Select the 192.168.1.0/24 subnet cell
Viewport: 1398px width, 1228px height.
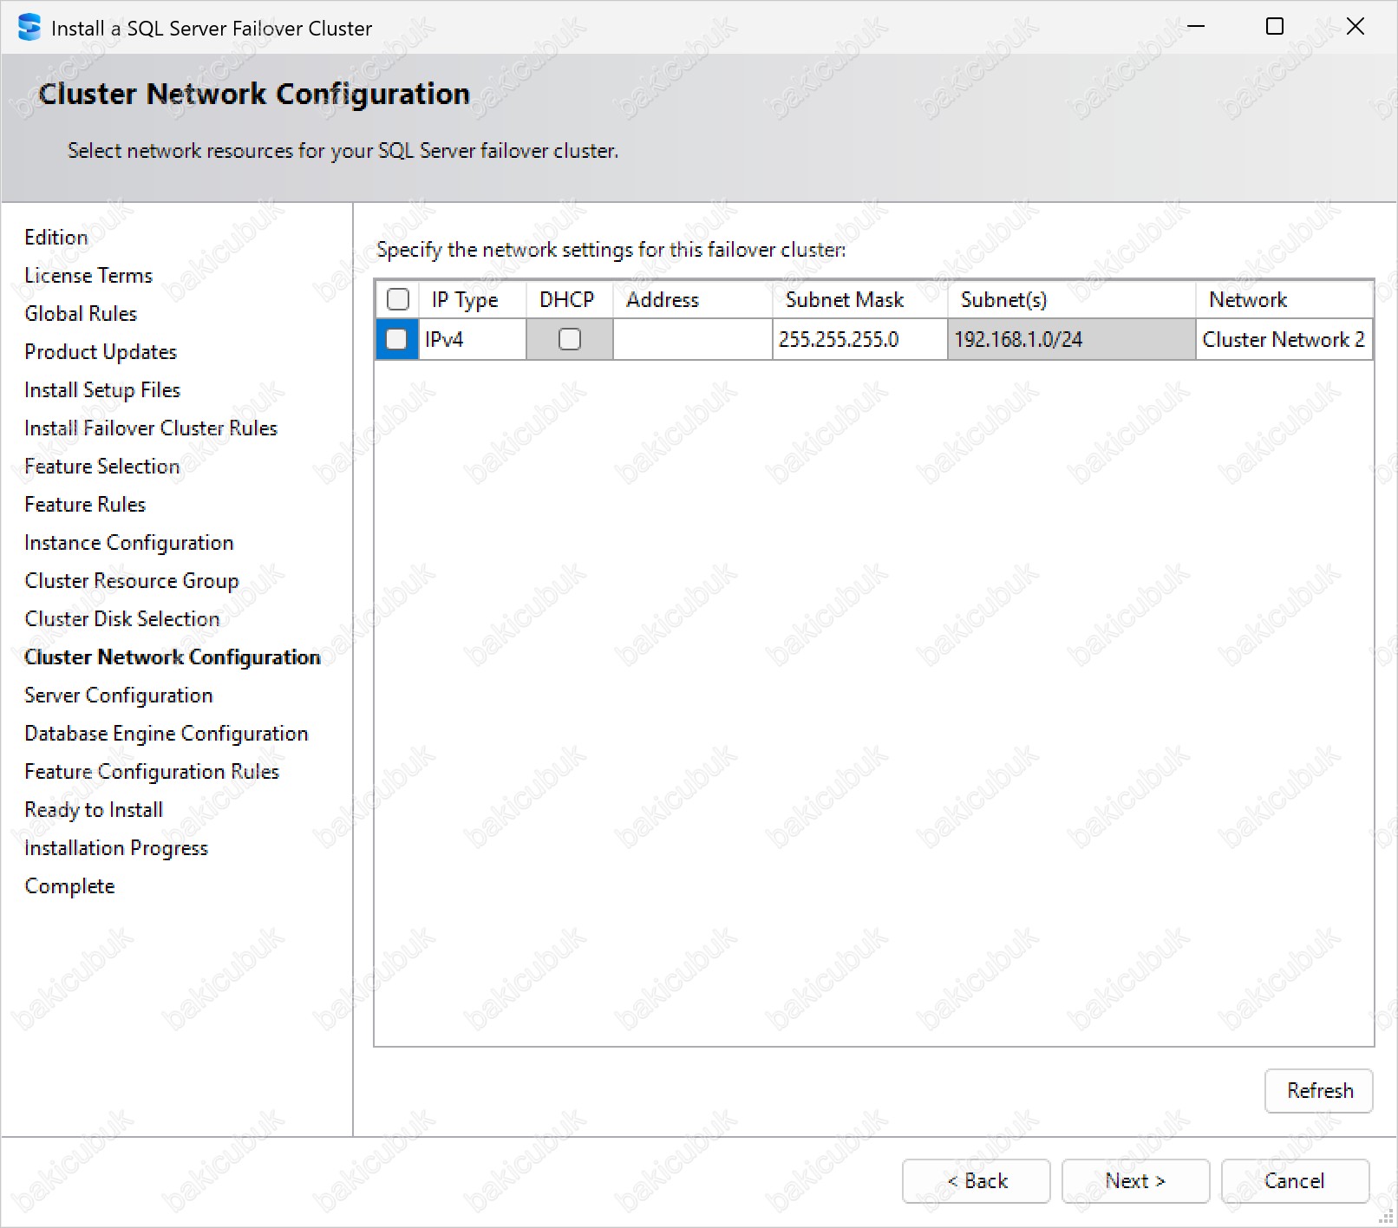coord(1070,339)
